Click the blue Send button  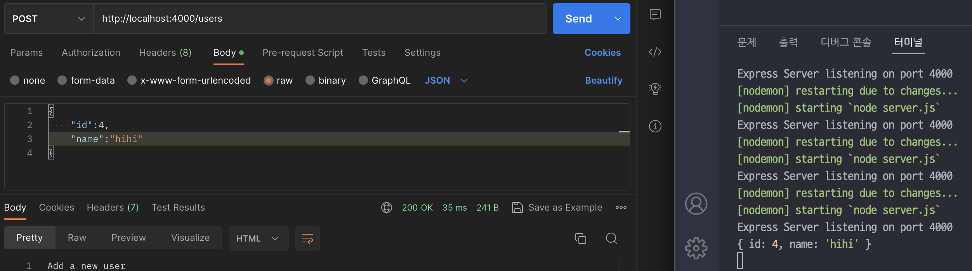579,19
